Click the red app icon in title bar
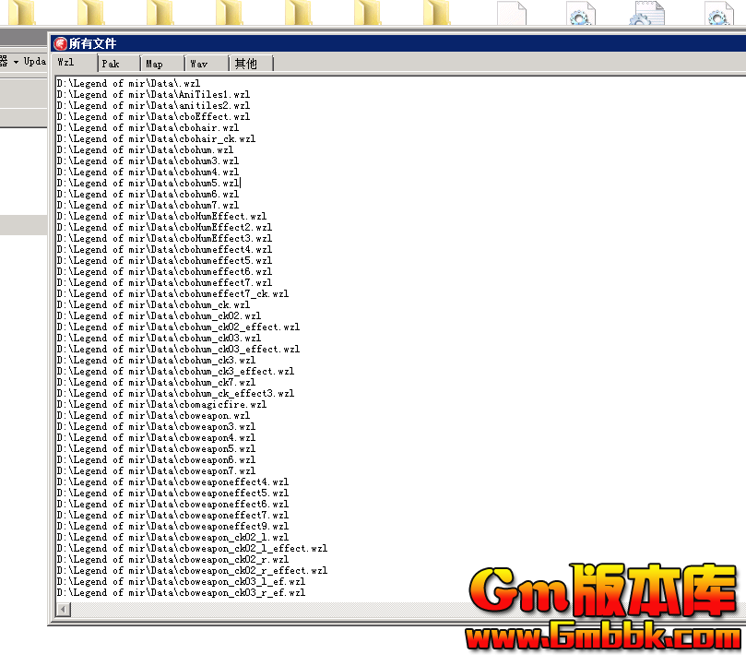This screenshot has height=666, width=746. tap(60, 43)
